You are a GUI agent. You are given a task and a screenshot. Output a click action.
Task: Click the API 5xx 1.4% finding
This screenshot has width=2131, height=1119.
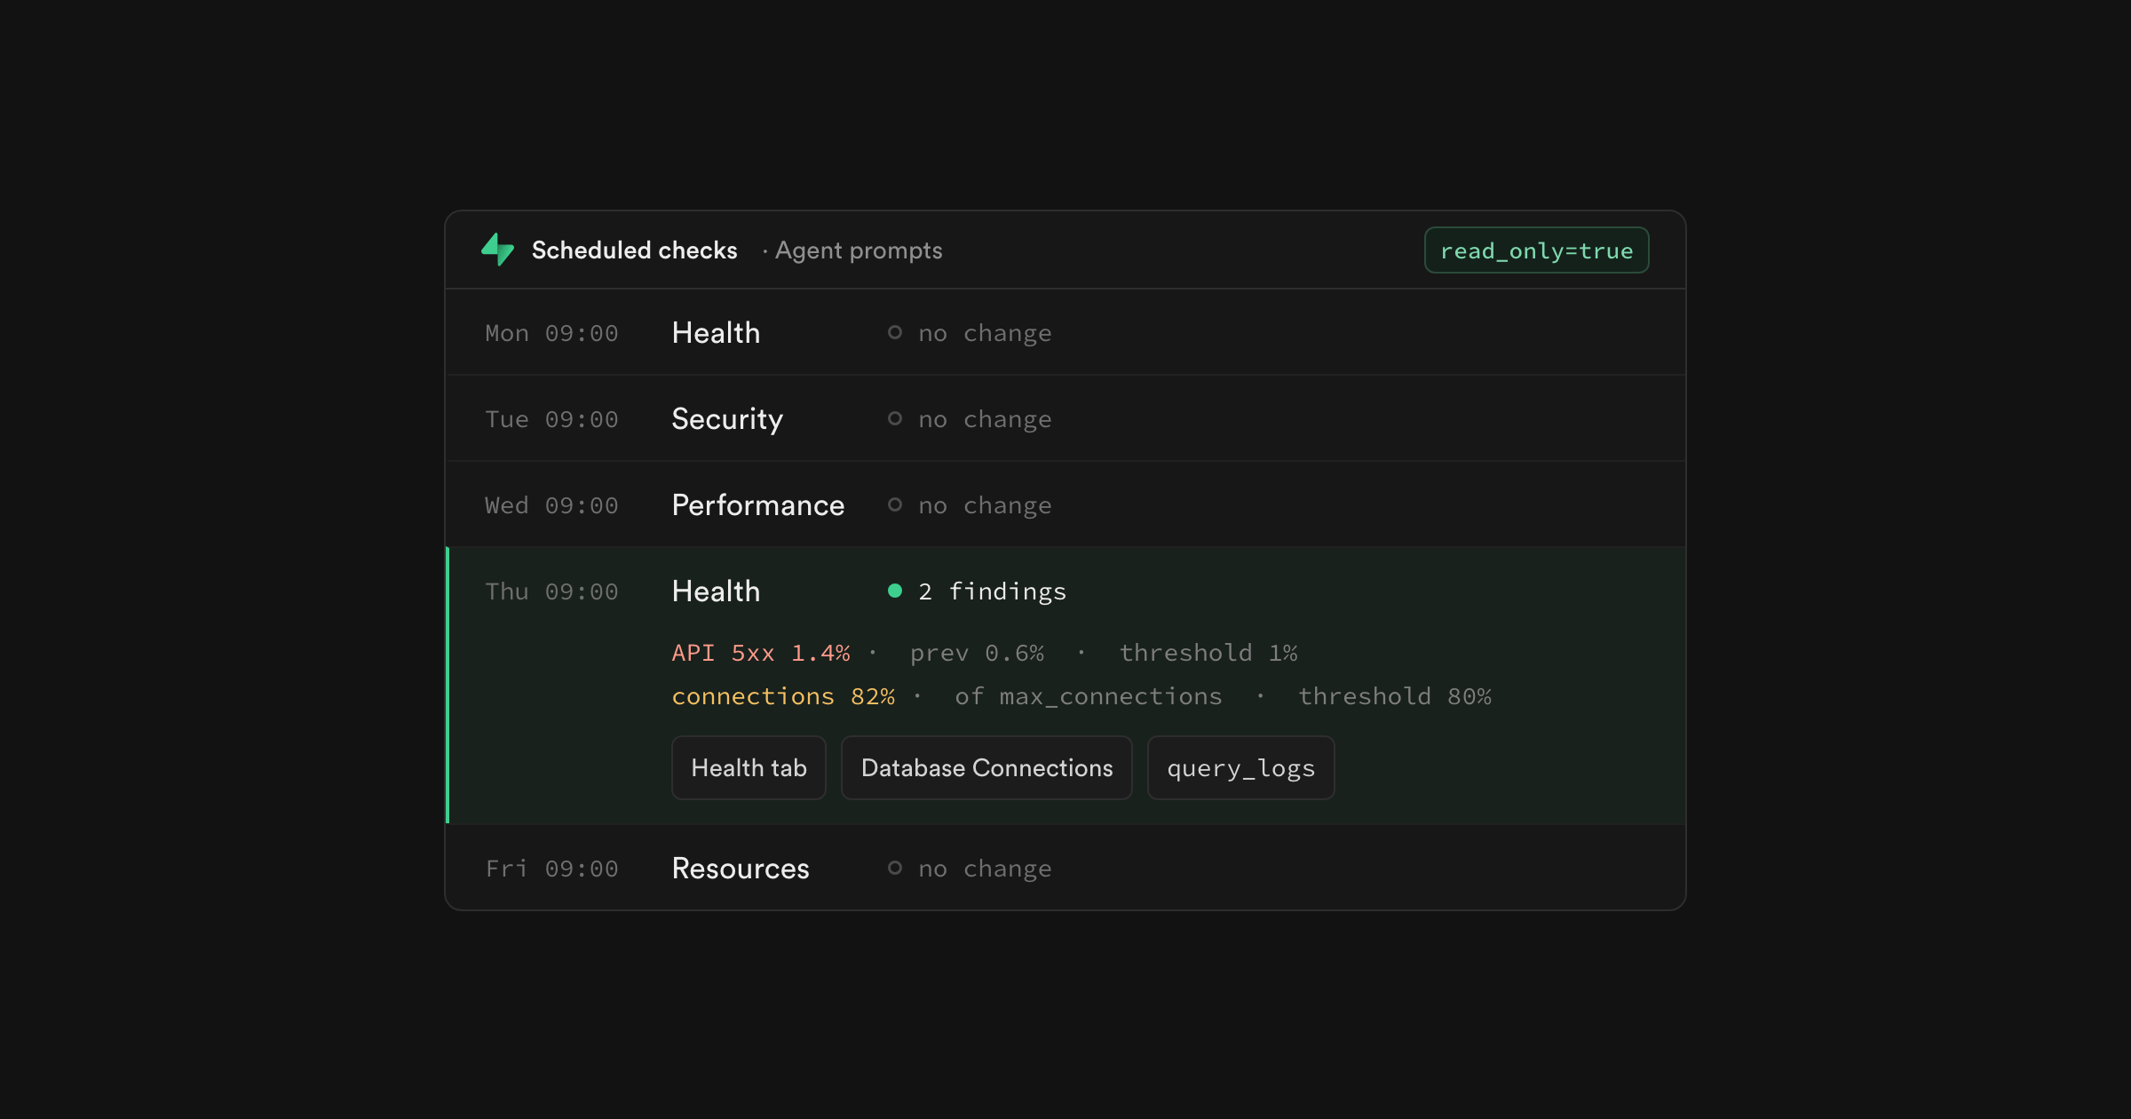(761, 653)
